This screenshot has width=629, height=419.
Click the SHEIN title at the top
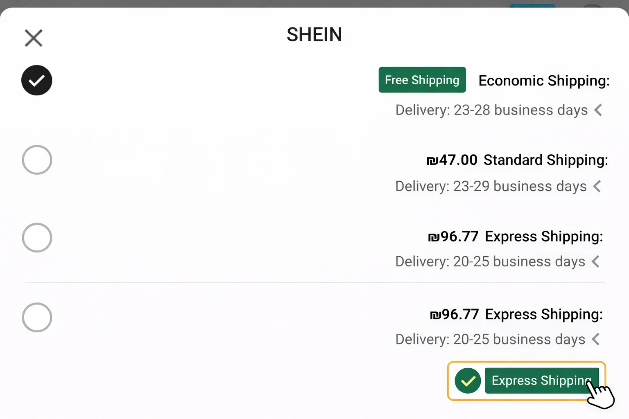tap(314, 34)
